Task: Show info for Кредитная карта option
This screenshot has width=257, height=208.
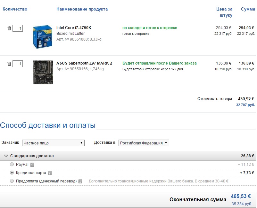Action: pyautogui.click(x=50, y=173)
